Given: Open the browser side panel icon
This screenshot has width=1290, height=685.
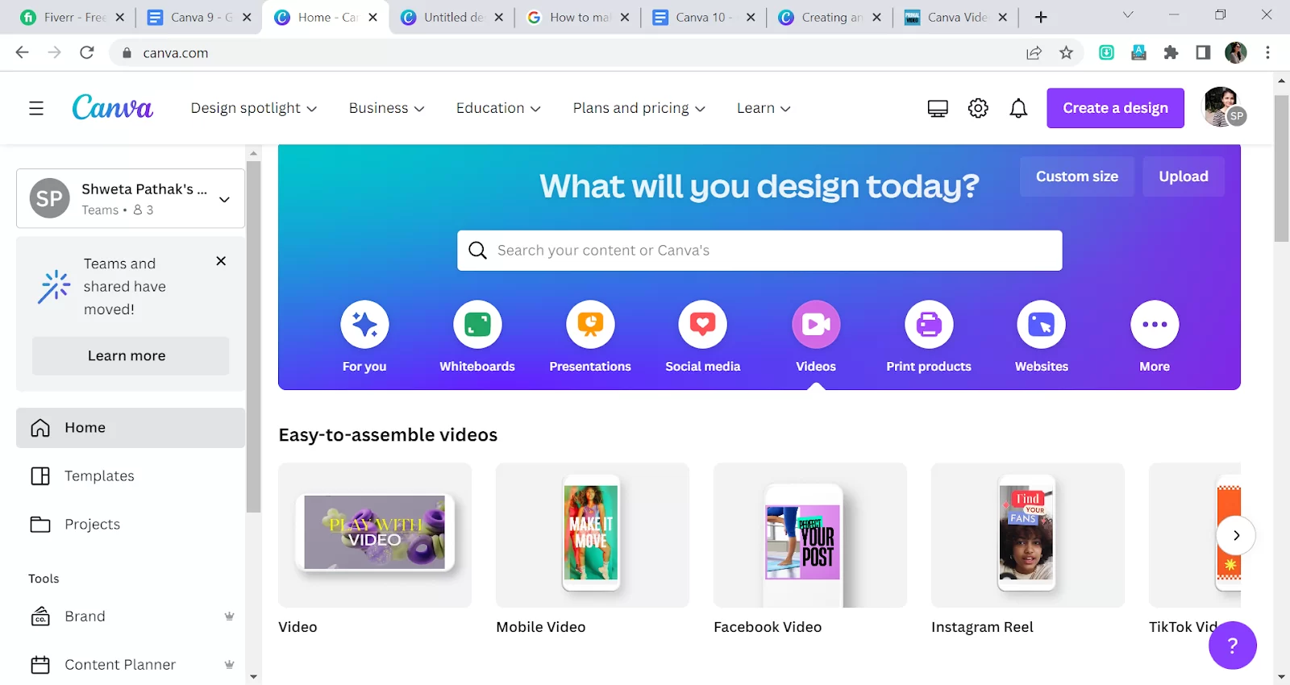Looking at the screenshot, I should (x=1203, y=52).
